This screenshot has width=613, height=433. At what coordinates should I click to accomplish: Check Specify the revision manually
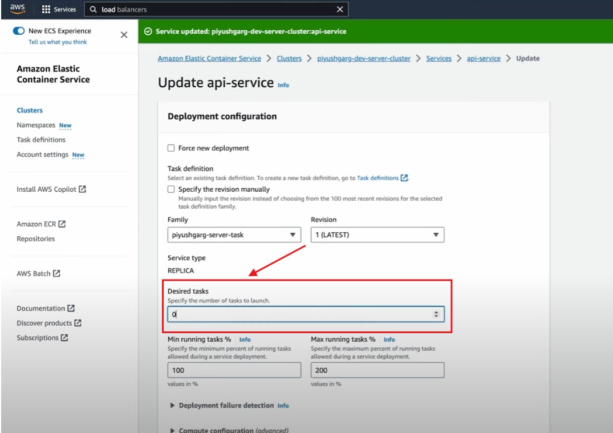tap(171, 189)
